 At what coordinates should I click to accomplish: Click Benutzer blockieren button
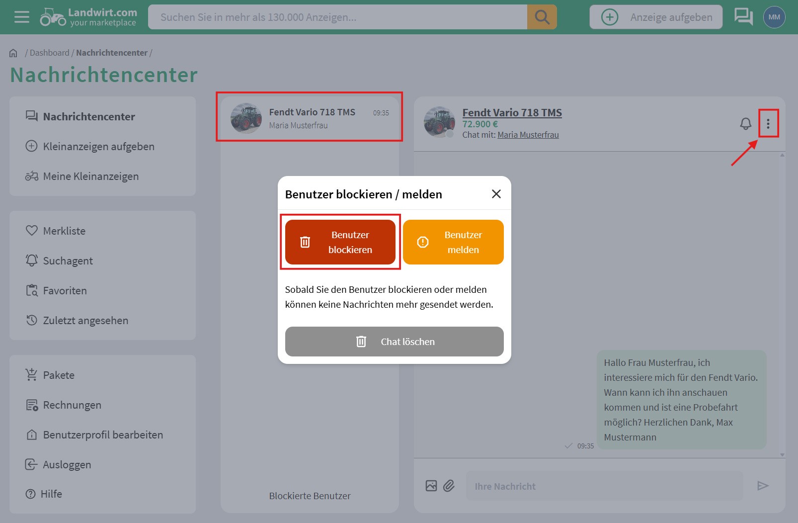(x=340, y=242)
